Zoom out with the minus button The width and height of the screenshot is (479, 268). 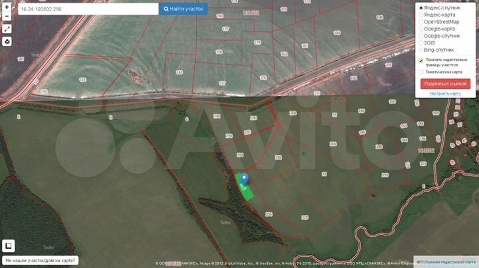[x=7, y=16]
